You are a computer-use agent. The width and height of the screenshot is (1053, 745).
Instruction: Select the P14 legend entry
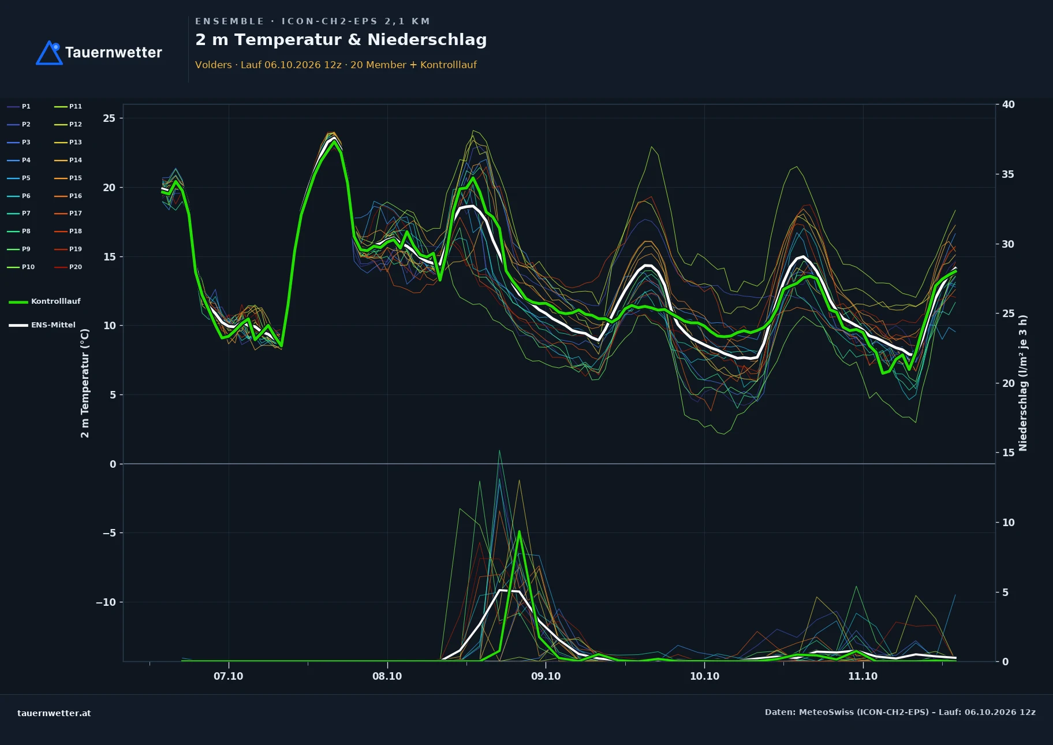pos(68,160)
